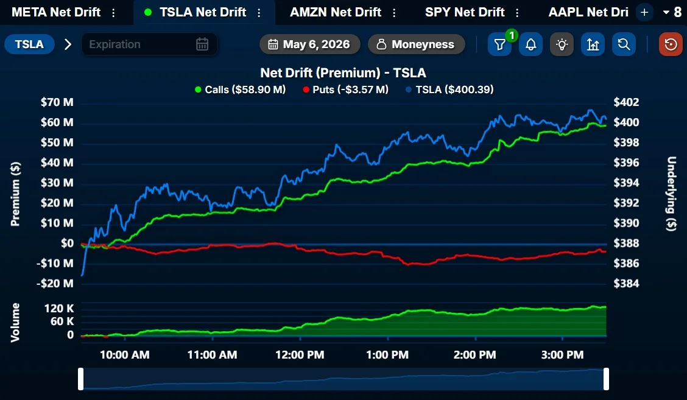
Task: Click the red reset refresh icon
Action: click(671, 44)
